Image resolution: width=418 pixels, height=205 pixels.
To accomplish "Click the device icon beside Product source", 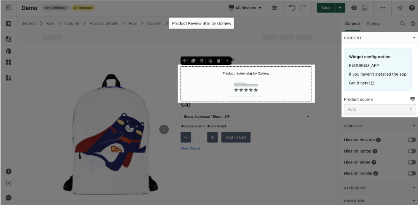I will [x=413, y=99].
